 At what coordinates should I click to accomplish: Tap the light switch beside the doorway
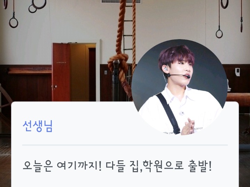pos(106,72)
